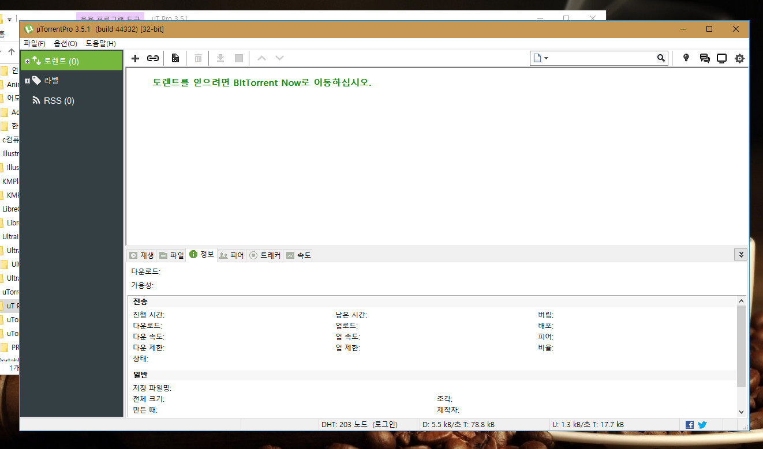Click the µTorrent logo in title bar
Viewport: 763px width, 449px height.
(29, 29)
